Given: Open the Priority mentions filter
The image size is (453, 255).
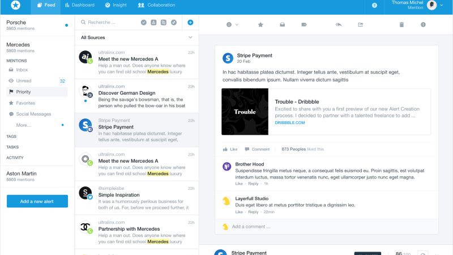Looking at the screenshot, I should point(37,92).
